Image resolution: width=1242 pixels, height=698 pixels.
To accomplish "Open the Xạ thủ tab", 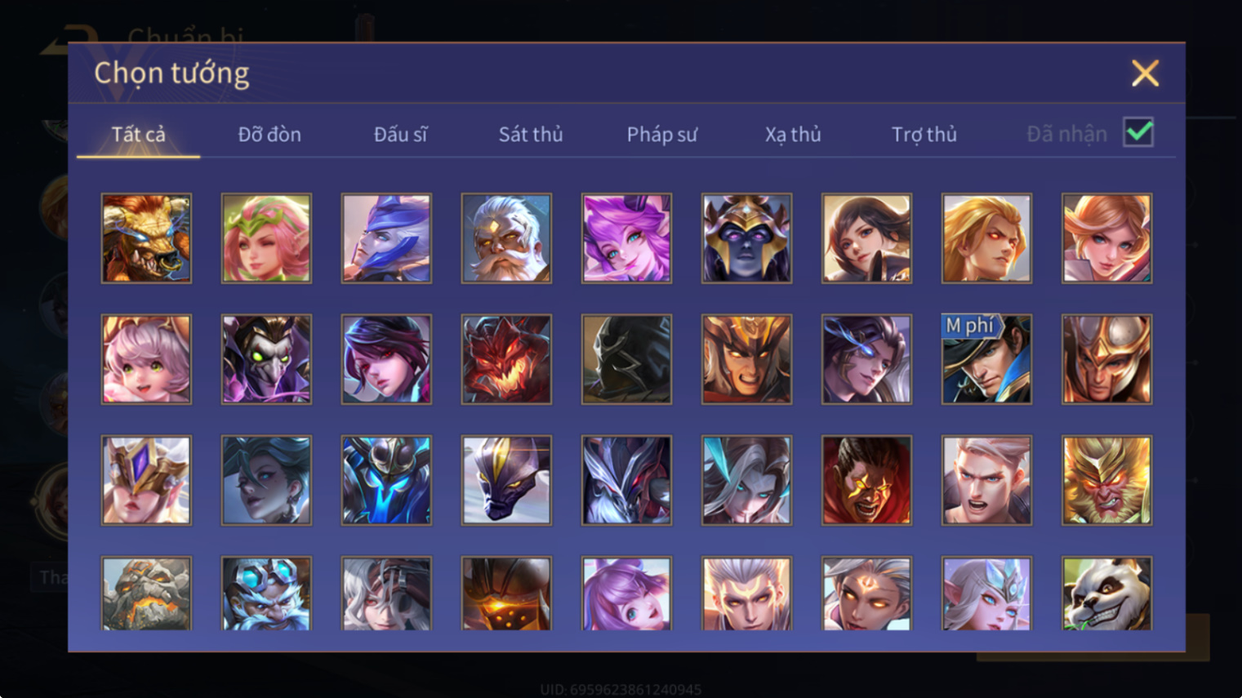I will pos(793,134).
